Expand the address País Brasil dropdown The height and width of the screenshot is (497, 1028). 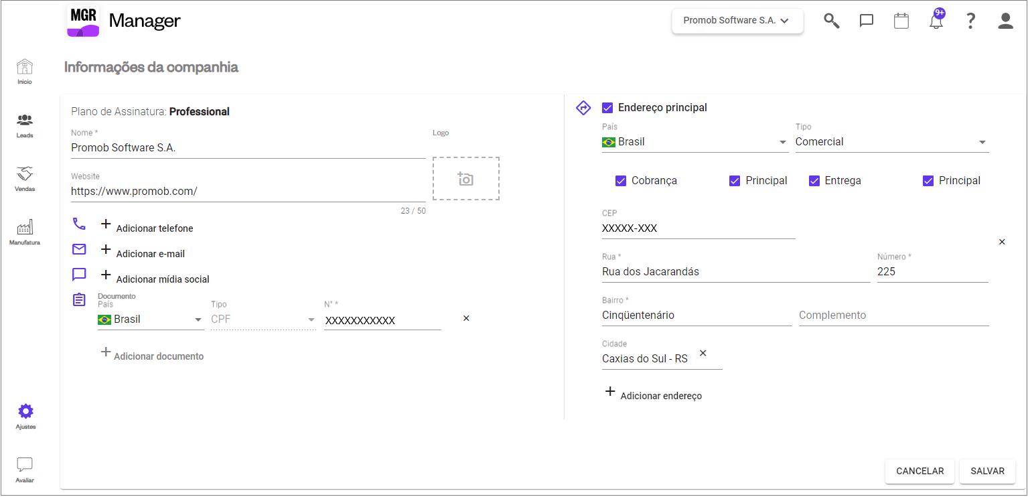tap(695, 142)
